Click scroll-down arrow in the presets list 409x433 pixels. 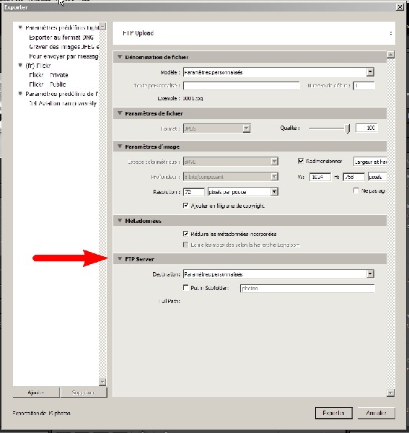[102, 382]
